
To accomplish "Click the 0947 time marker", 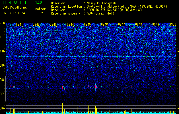I will click(122, 25).
